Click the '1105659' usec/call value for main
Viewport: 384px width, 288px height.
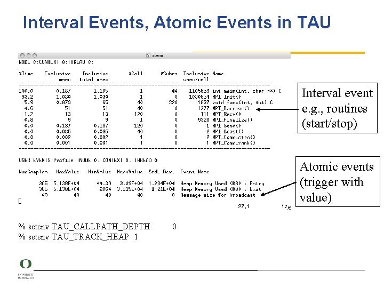coord(199,91)
